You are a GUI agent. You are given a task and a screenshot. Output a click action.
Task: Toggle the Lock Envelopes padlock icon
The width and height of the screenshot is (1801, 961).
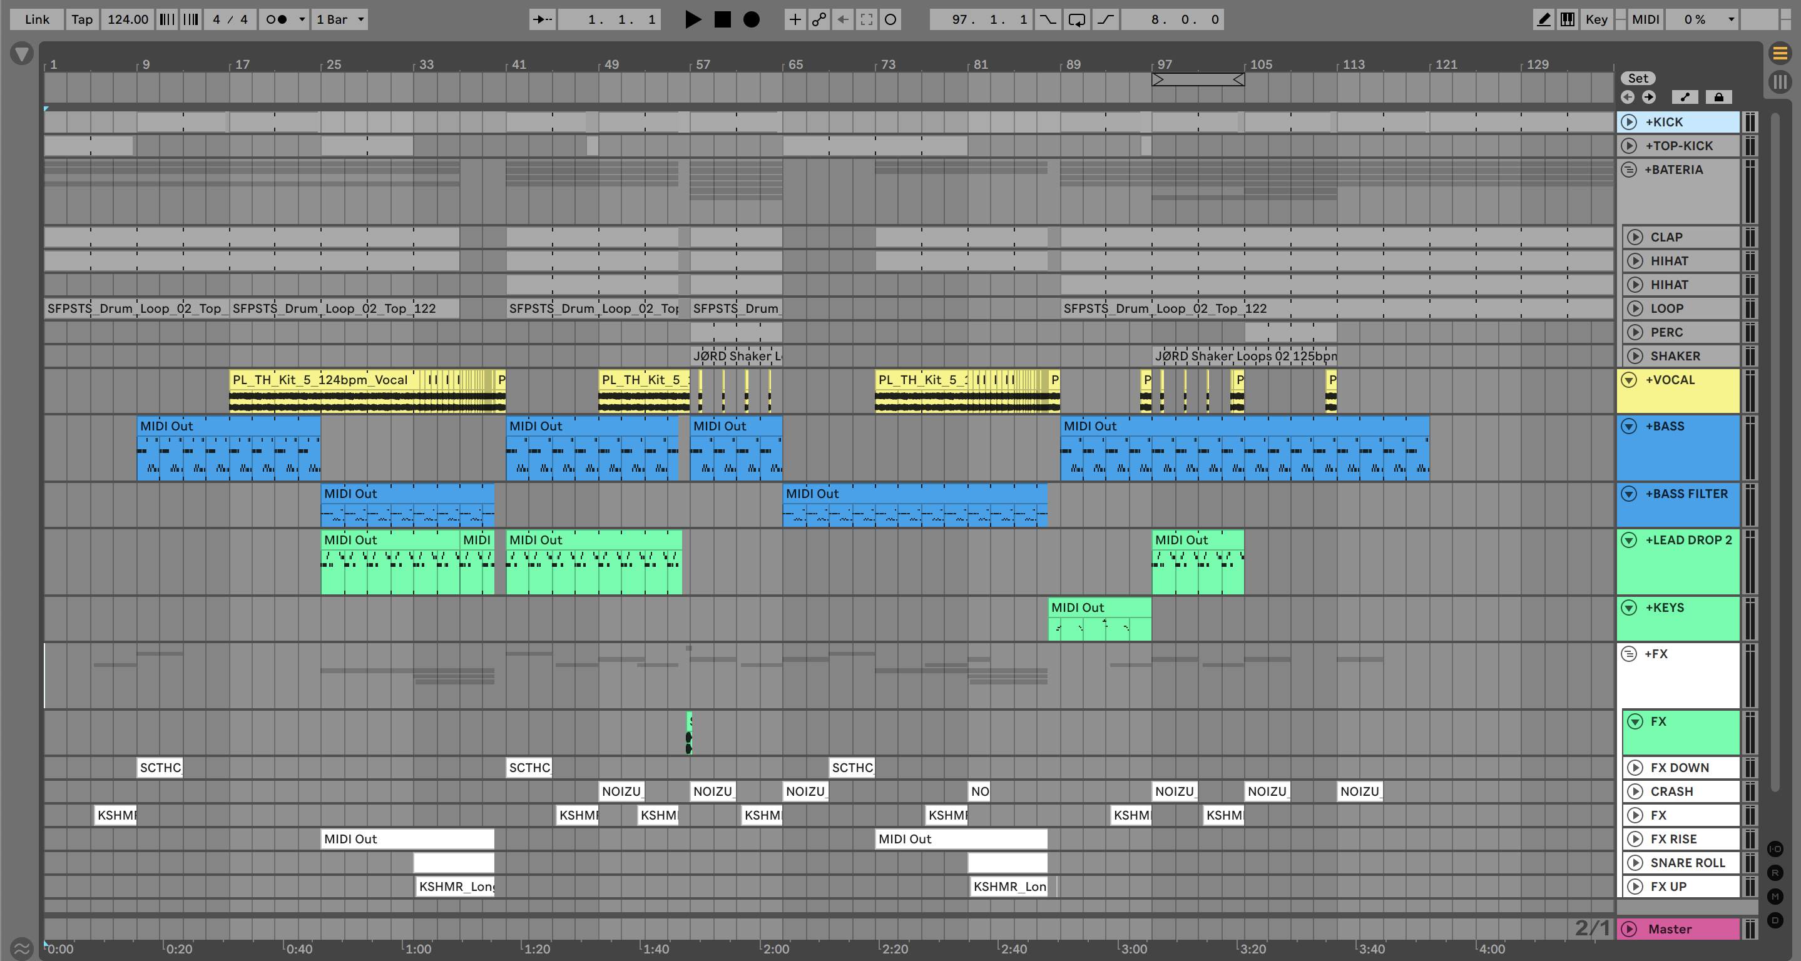point(1718,97)
